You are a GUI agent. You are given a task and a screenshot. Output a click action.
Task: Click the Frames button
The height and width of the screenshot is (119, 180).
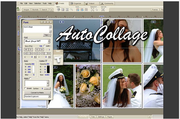(155, 10)
